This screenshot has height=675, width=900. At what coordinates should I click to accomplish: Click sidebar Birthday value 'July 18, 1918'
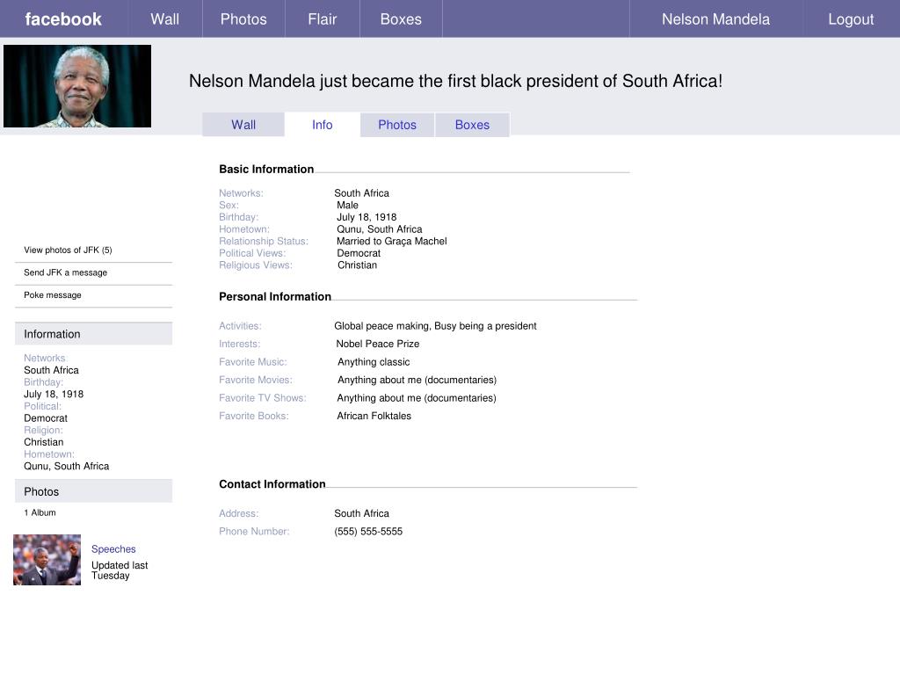[54, 395]
